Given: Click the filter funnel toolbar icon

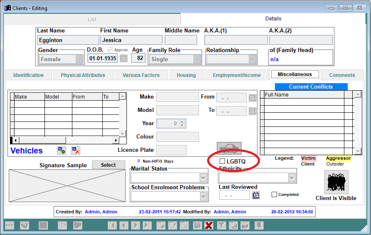Looking at the screenshot, I should click(222, 225).
